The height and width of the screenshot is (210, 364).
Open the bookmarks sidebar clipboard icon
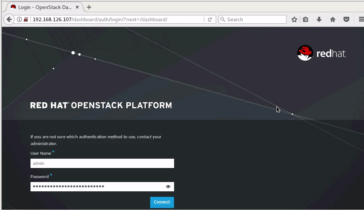coord(305,19)
